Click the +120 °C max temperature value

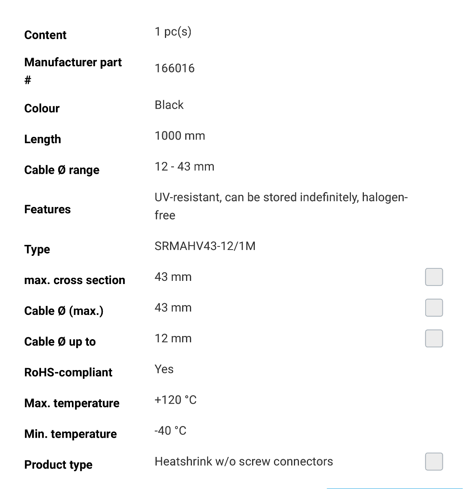175,400
